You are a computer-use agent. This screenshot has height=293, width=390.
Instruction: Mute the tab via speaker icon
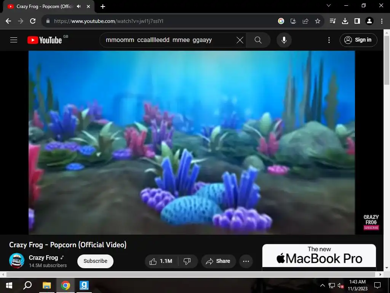click(79, 6)
